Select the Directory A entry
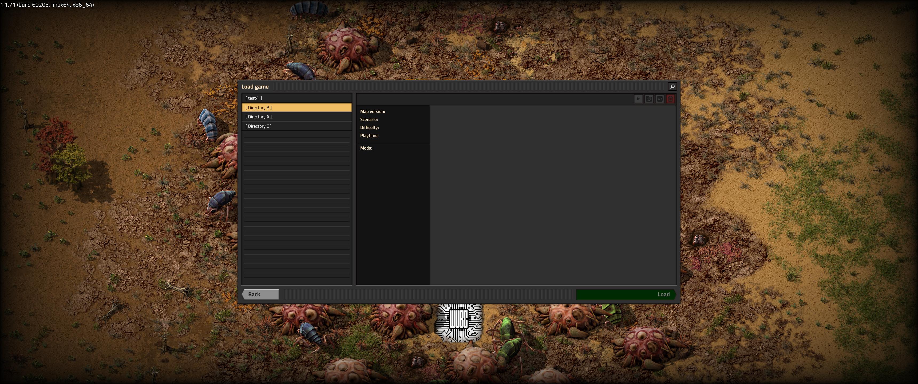The height and width of the screenshot is (384, 918). 297,117
